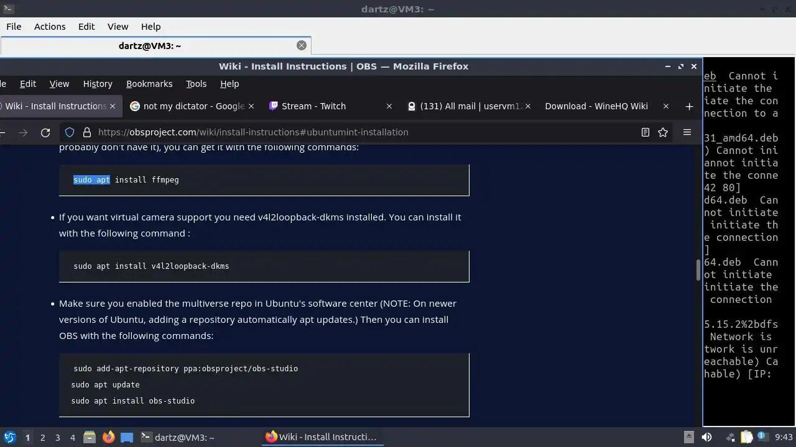Click the 'sudo apt install obs-studio' line
This screenshot has width=796, height=447.
coord(132,401)
